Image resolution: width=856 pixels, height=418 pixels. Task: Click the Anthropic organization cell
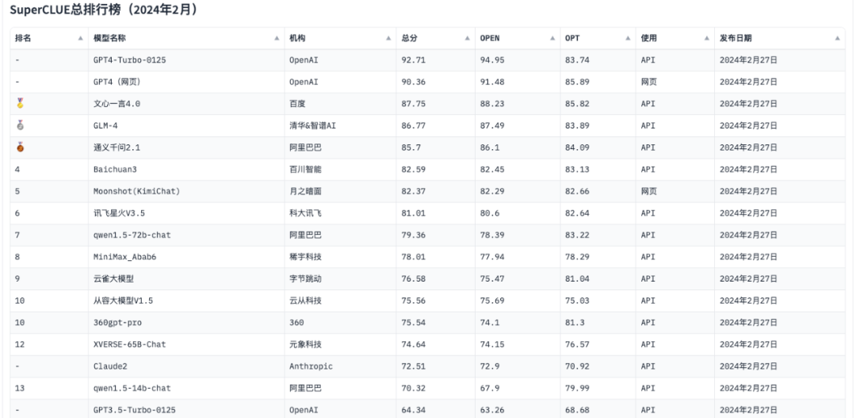pyautogui.click(x=341, y=366)
